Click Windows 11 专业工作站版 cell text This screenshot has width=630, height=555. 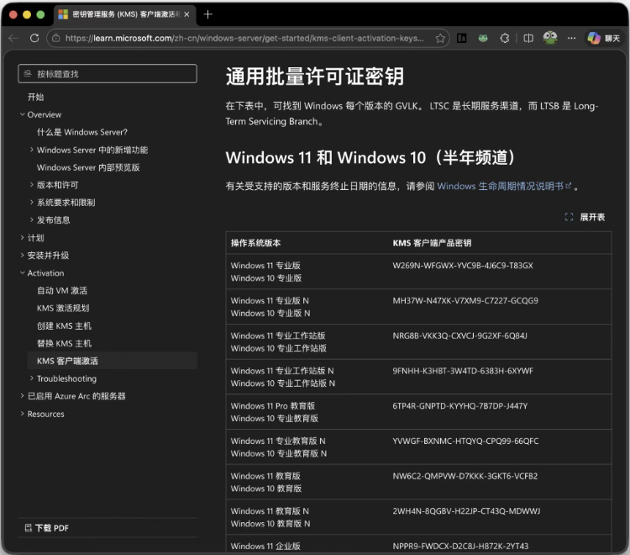278,336
